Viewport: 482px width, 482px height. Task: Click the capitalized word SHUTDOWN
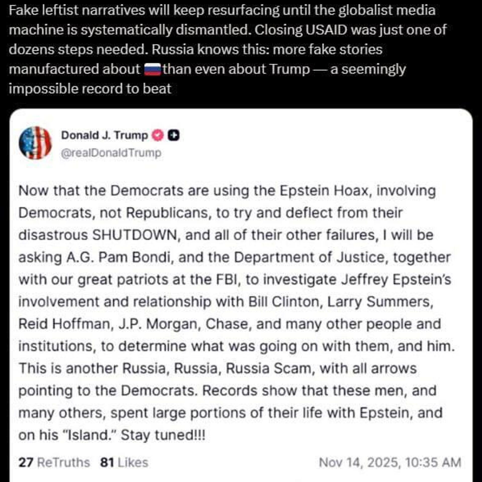point(135,235)
